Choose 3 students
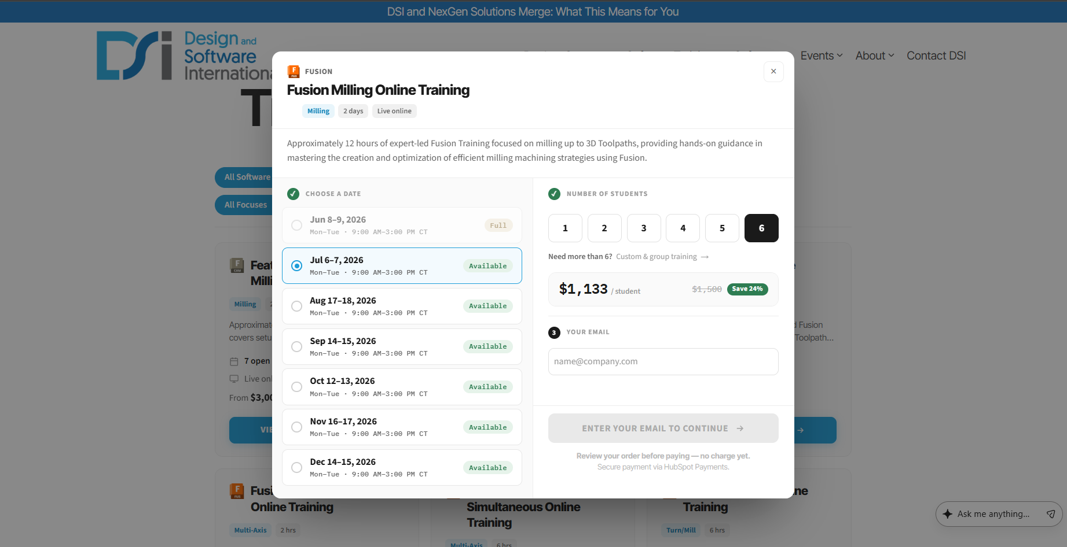The width and height of the screenshot is (1067, 547). [x=644, y=228]
